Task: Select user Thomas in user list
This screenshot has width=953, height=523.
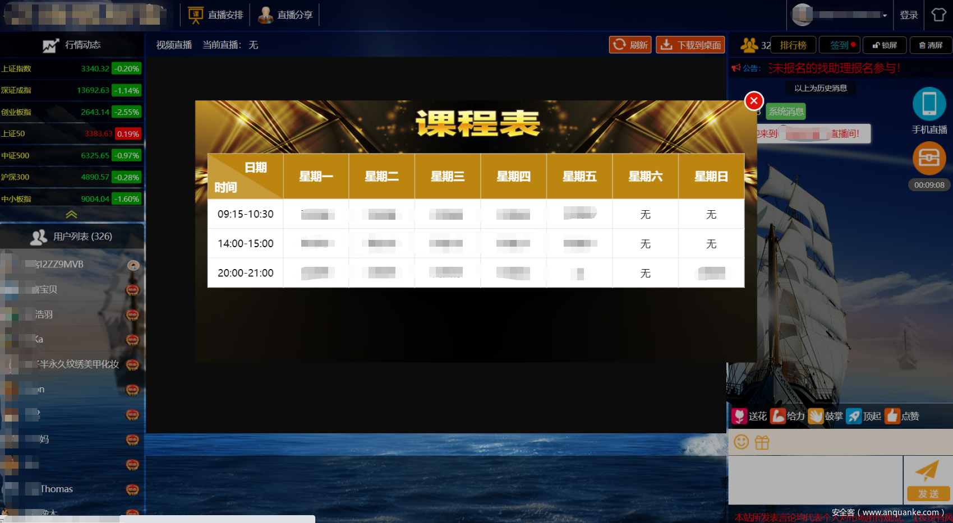Action: pos(72,489)
